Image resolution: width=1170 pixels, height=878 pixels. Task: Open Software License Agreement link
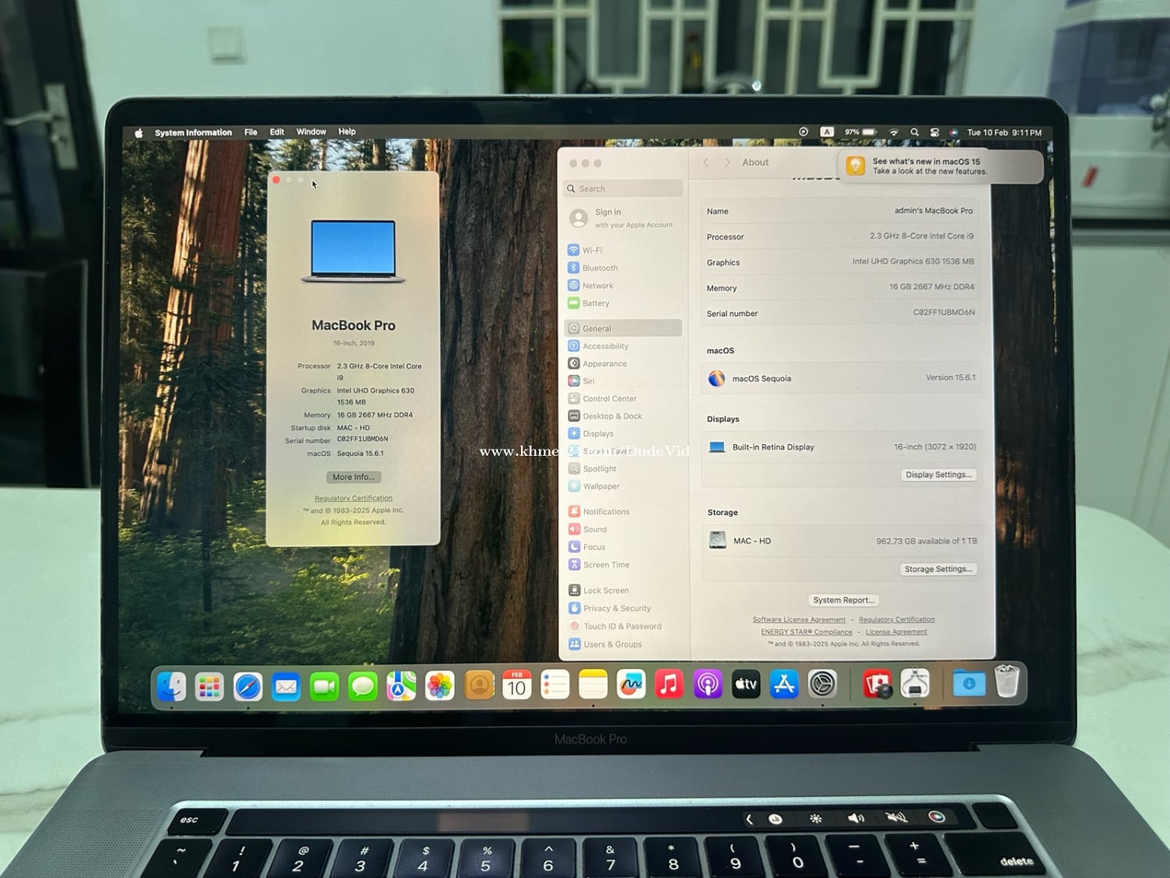pos(799,620)
